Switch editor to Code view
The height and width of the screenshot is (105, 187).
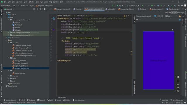pos(168,13)
